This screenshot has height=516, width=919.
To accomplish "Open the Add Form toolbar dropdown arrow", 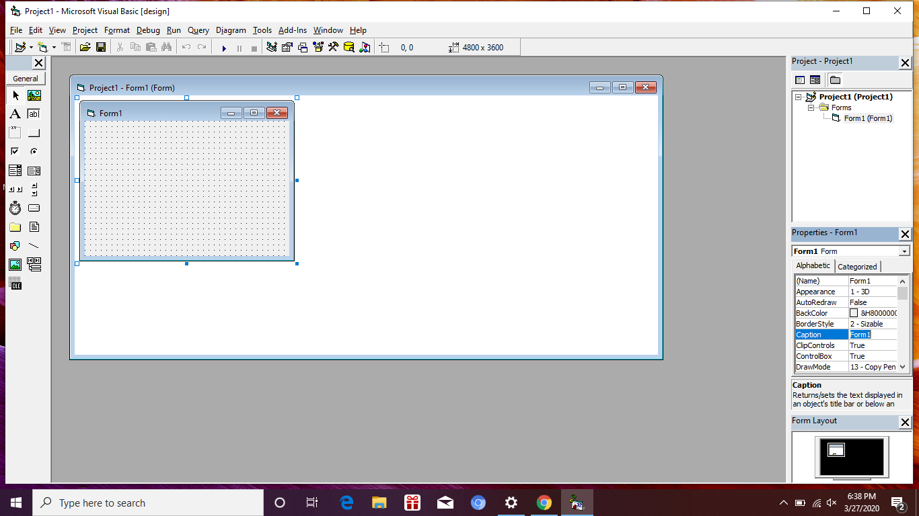I will click(x=52, y=47).
